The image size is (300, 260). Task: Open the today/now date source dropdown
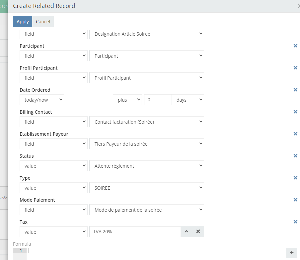[42, 100]
